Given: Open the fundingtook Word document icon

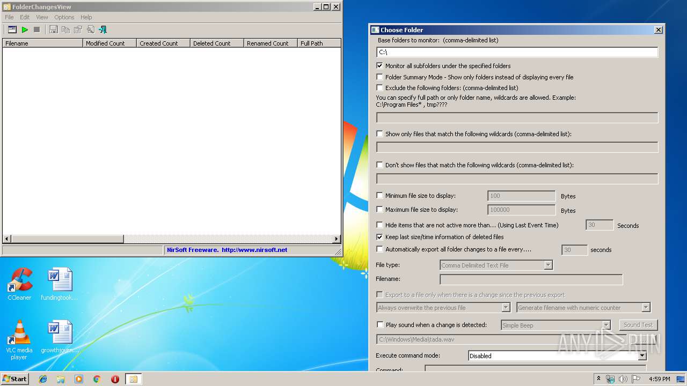Looking at the screenshot, I should point(59,284).
